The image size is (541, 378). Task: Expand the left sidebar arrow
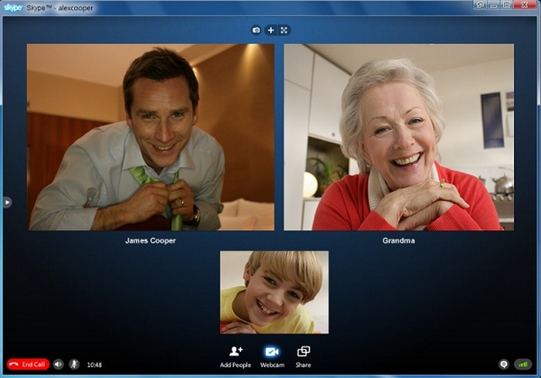tap(7, 202)
